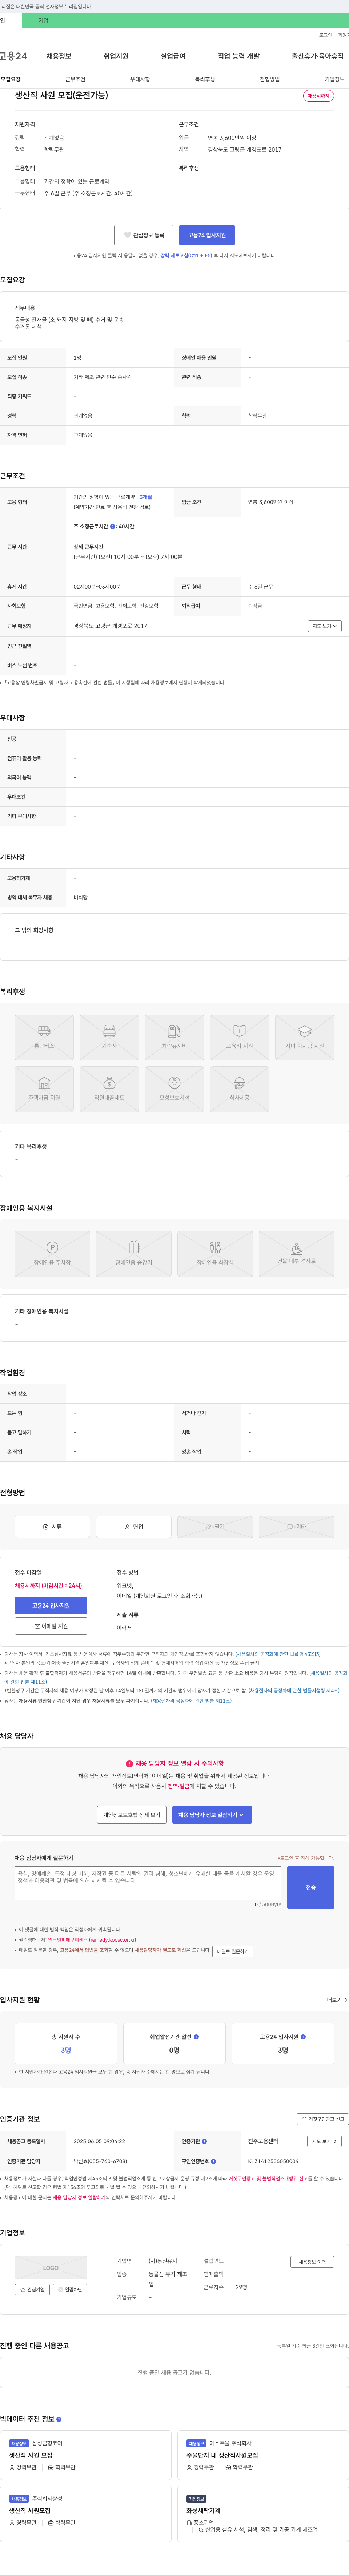Click the 차량유지비 welfare icon
Viewport: 349px width, 2575px height.
(174, 1037)
